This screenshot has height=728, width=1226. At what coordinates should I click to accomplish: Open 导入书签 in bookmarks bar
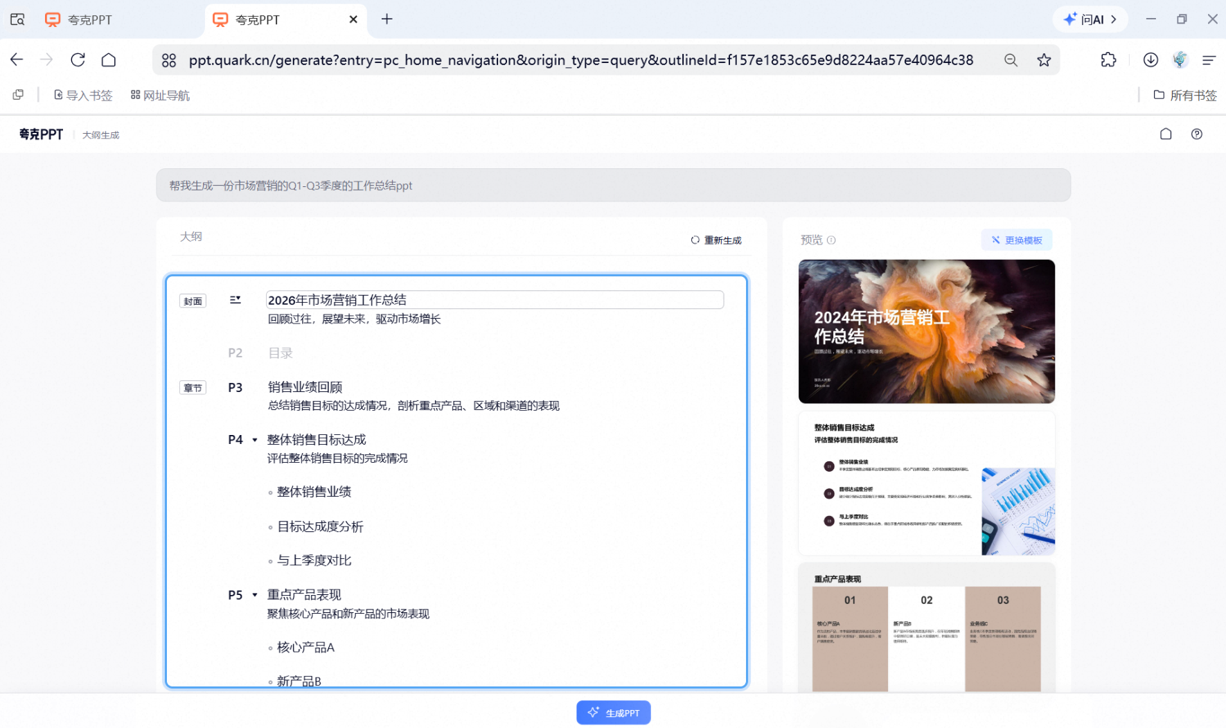(x=83, y=95)
